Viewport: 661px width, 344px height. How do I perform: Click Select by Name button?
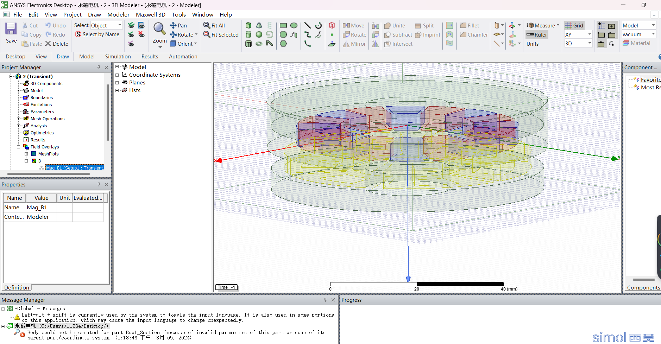pos(97,34)
